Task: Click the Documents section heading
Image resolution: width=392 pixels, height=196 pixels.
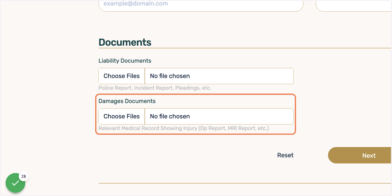Action: pos(125,42)
